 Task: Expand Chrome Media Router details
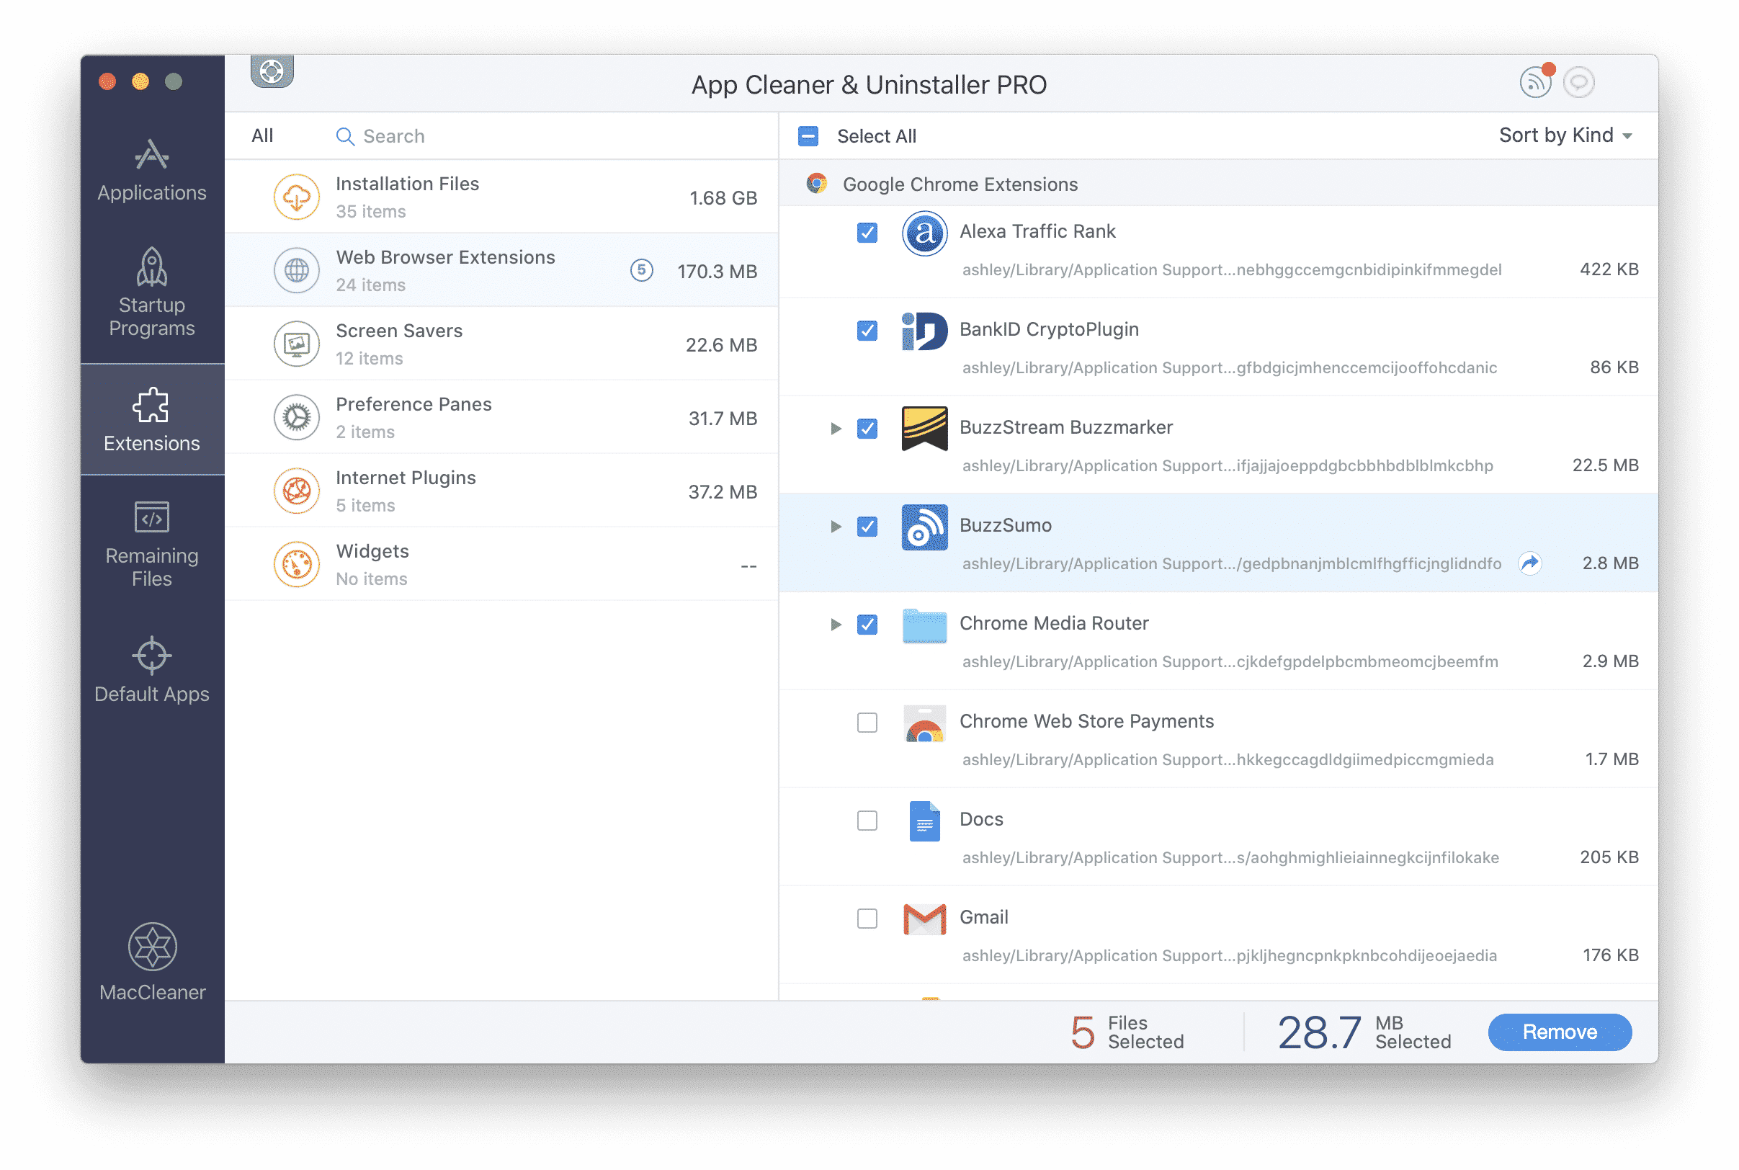pyautogui.click(x=833, y=624)
